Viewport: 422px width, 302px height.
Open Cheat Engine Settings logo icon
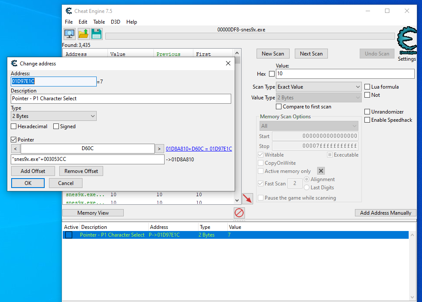[406, 41]
